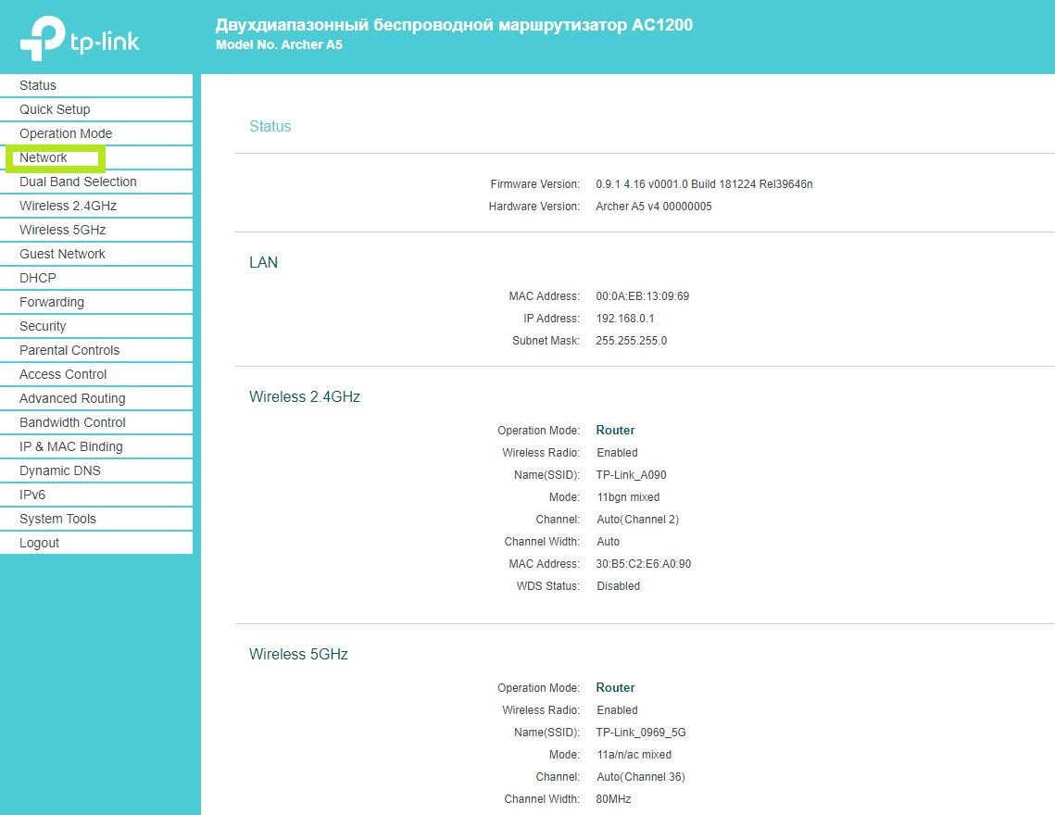Open Dynamic DNS menu item
Viewport: 1055px width, 815px height.
pos(60,470)
